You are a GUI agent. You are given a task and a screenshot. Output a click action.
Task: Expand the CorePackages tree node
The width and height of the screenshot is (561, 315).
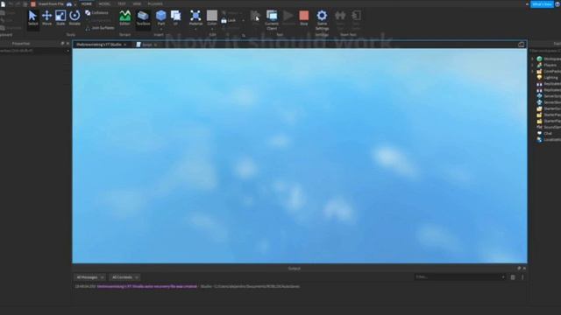pos(532,72)
